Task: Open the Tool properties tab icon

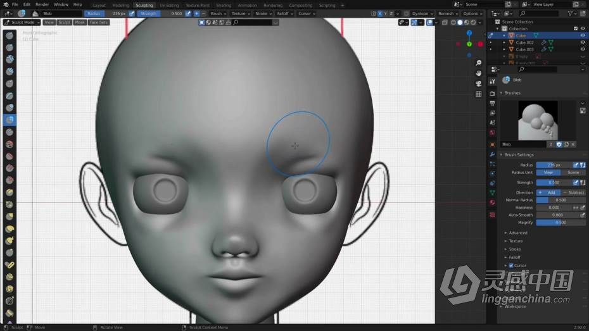Action: pos(492,82)
